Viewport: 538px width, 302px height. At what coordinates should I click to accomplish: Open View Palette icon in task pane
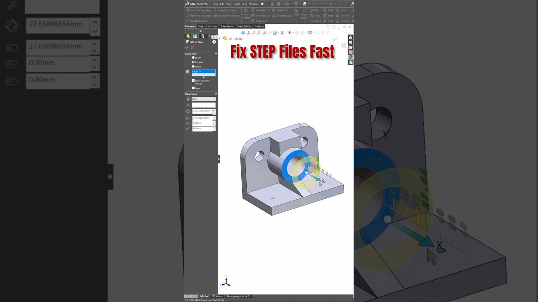(351, 52)
